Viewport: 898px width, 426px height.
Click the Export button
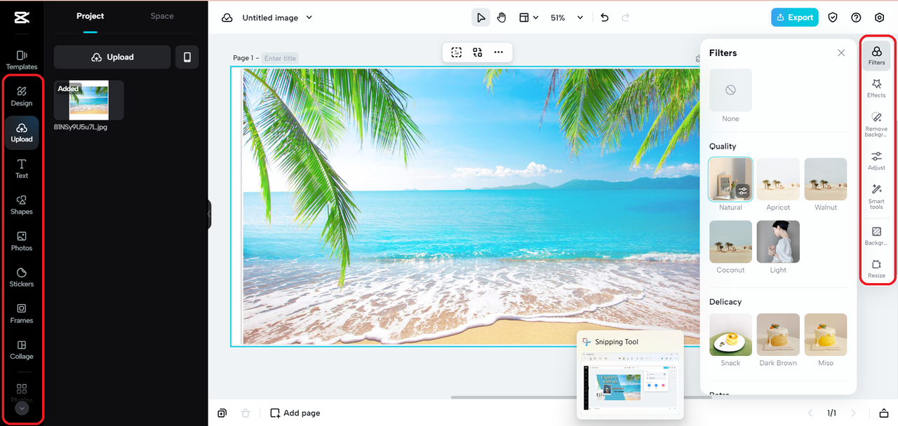(795, 18)
